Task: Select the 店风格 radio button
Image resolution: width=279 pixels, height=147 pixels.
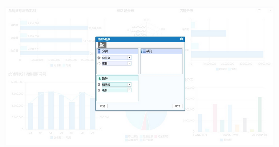Action: (99, 58)
